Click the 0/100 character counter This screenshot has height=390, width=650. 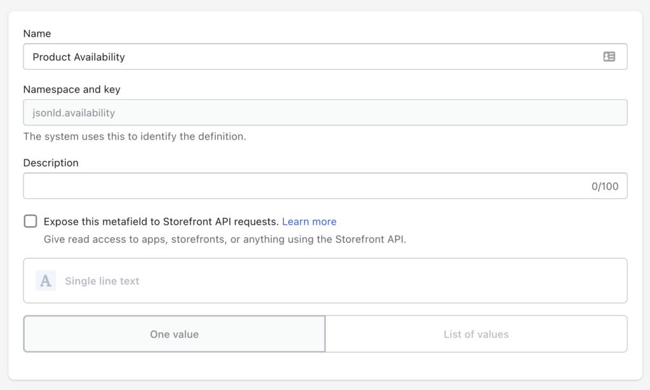(605, 186)
